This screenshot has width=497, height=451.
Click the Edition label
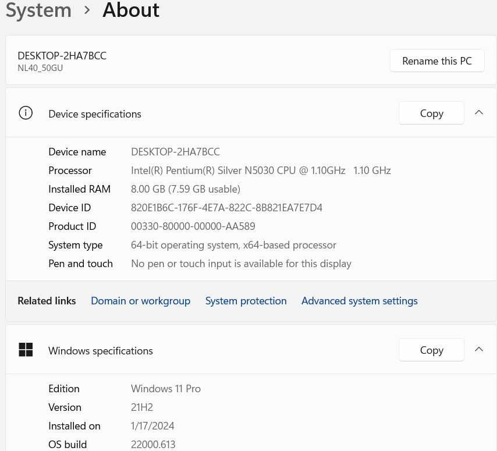(64, 389)
